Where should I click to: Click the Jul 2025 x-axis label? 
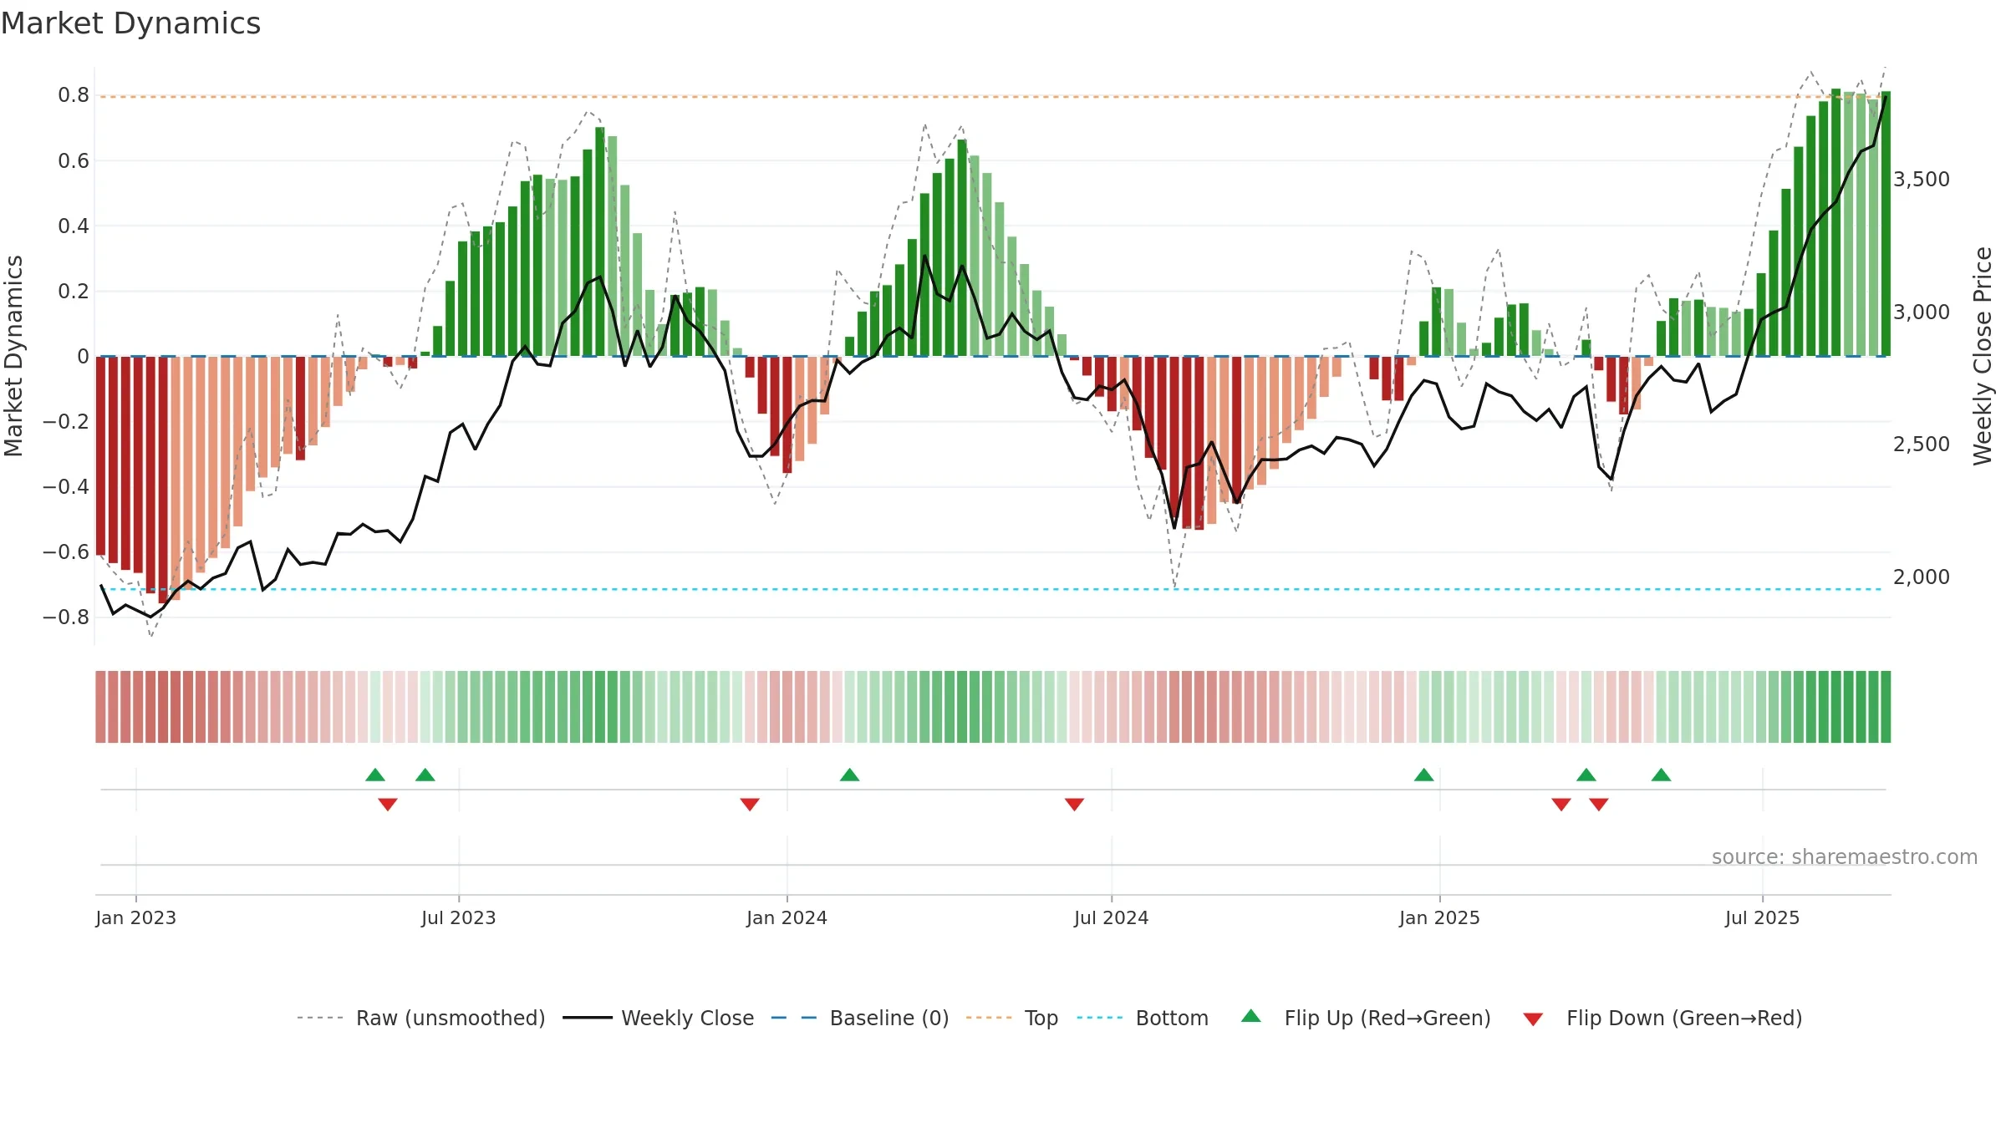click(x=1763, y=918)
